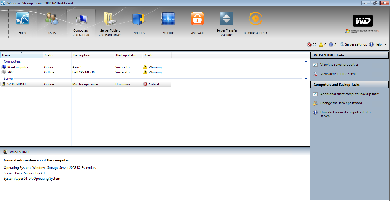Click Change the server password link

coord(341,103)
